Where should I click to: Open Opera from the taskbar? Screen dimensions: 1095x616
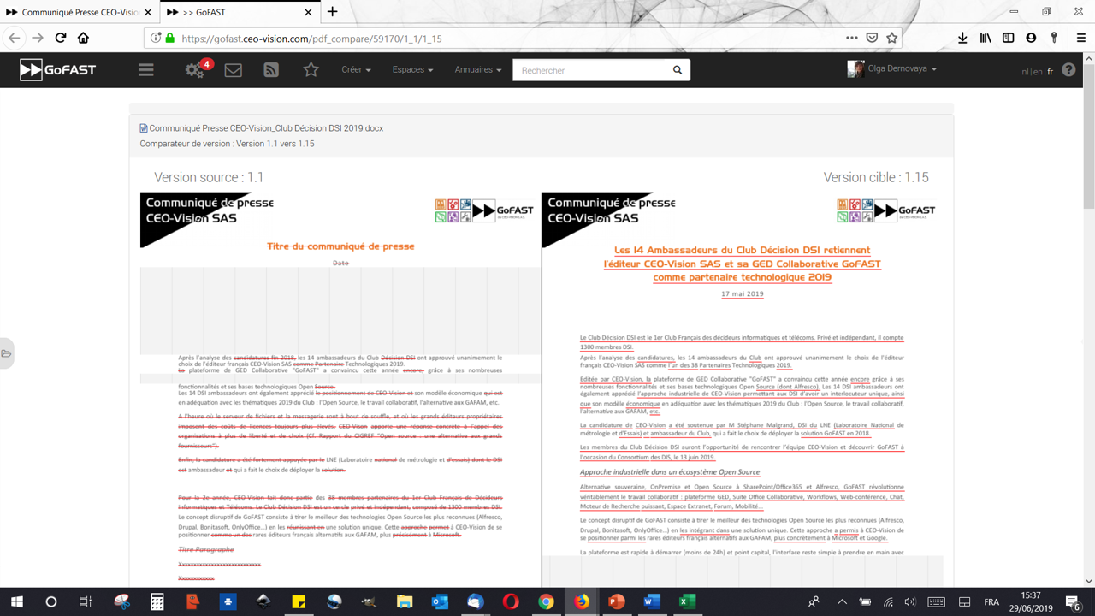point(510,601)
